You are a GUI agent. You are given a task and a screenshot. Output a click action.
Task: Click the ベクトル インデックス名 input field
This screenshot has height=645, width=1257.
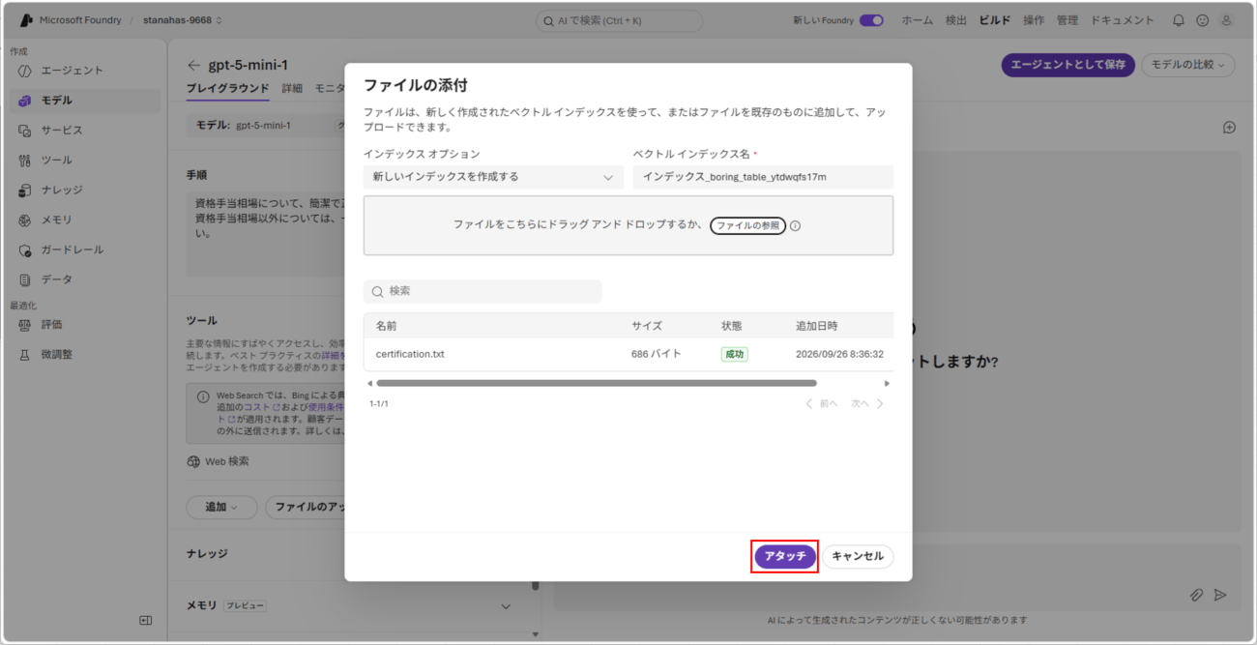(x=763, y=177)
